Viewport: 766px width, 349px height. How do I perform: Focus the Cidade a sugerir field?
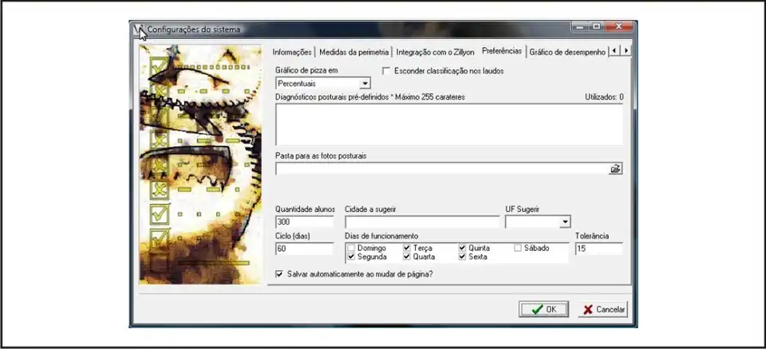[422, 222]
